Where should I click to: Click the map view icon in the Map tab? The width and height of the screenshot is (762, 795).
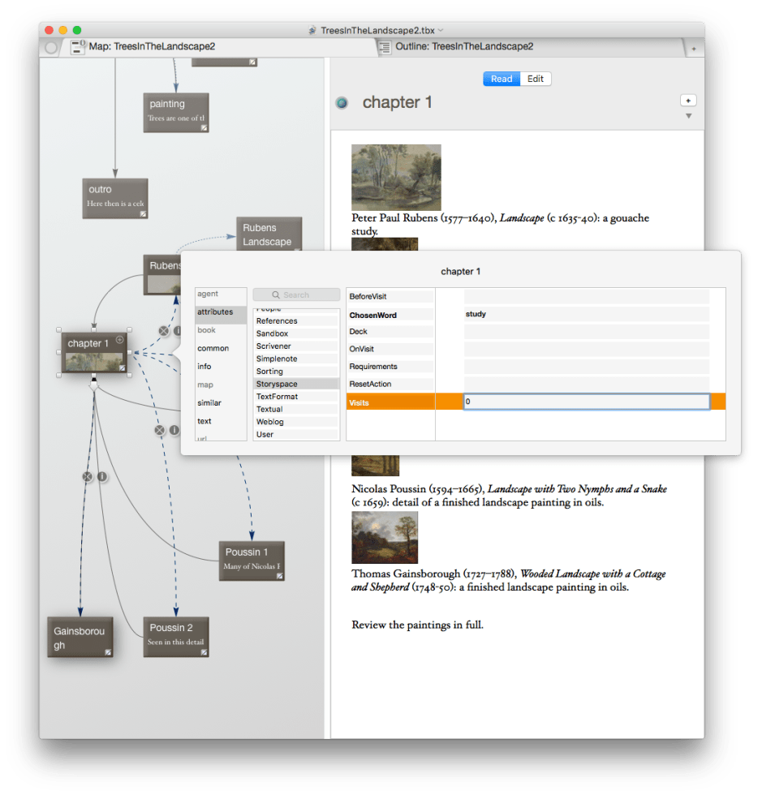[x=79, y=47]
